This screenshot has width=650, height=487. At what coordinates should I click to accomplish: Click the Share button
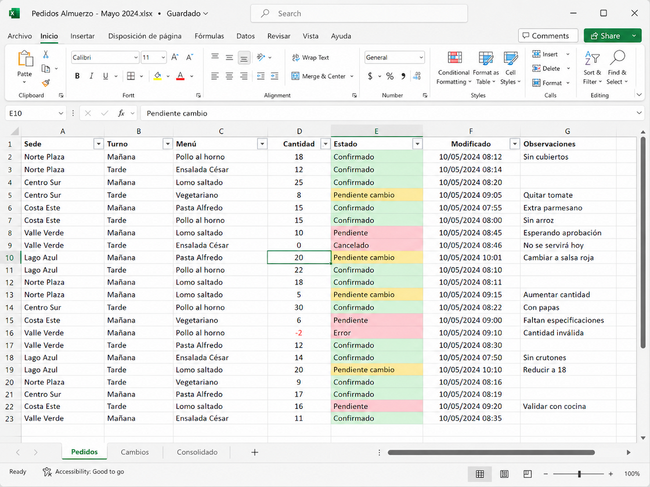[606, 35]
